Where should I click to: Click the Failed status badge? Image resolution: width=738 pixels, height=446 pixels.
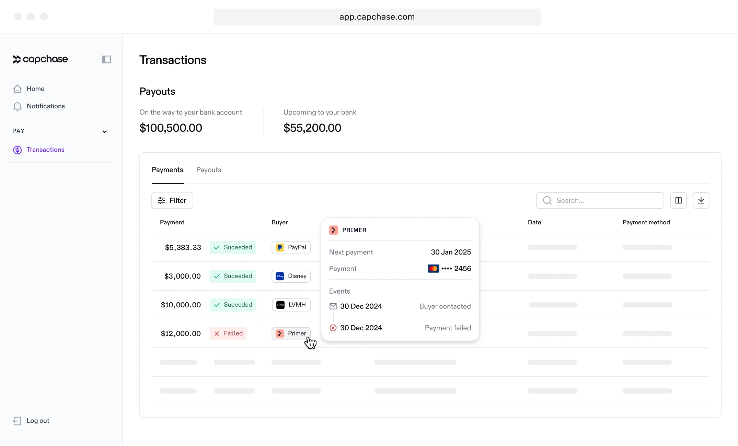228,333
